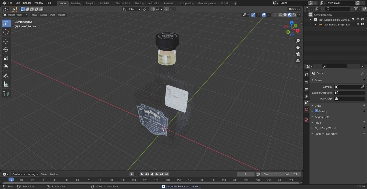Click the eyedropper in Camera field
Image resolution: width=367 pixels, height=189 pixels.
click(362, 87)
